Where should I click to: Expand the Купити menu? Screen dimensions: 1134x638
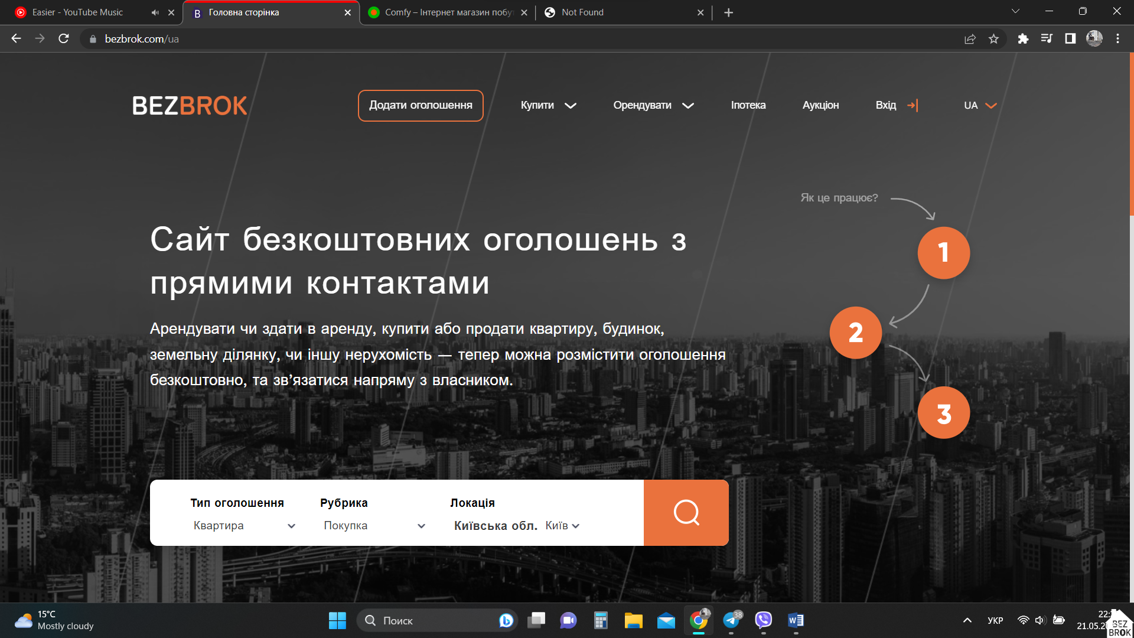coord(548,106)
